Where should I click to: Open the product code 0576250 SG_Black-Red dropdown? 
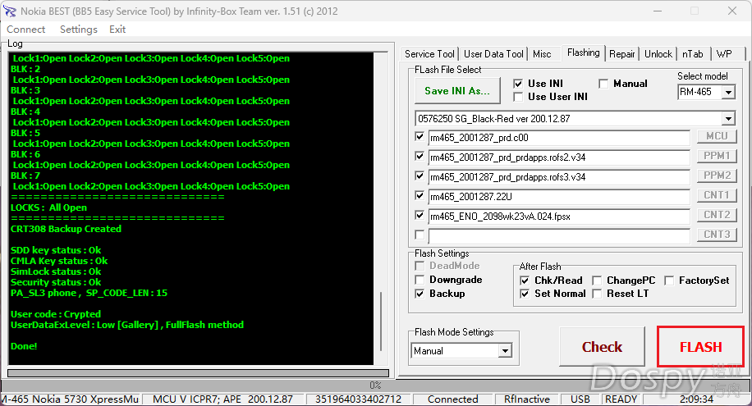pyautogui.click(x=728, y=118)
